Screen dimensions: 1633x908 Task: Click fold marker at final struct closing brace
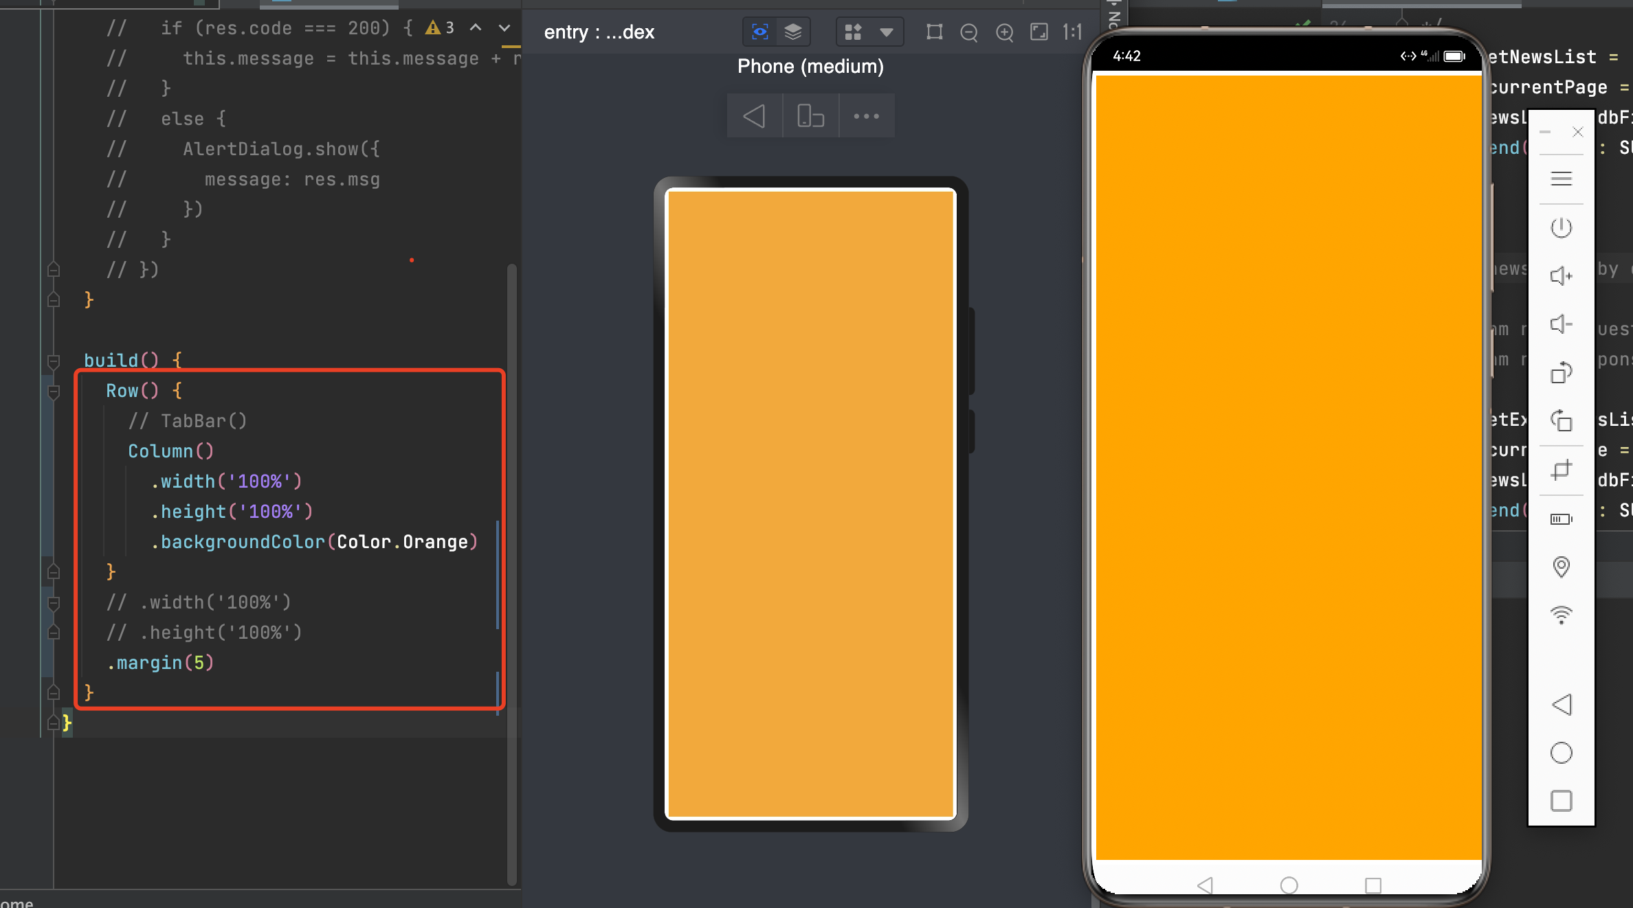click(54, 723)
